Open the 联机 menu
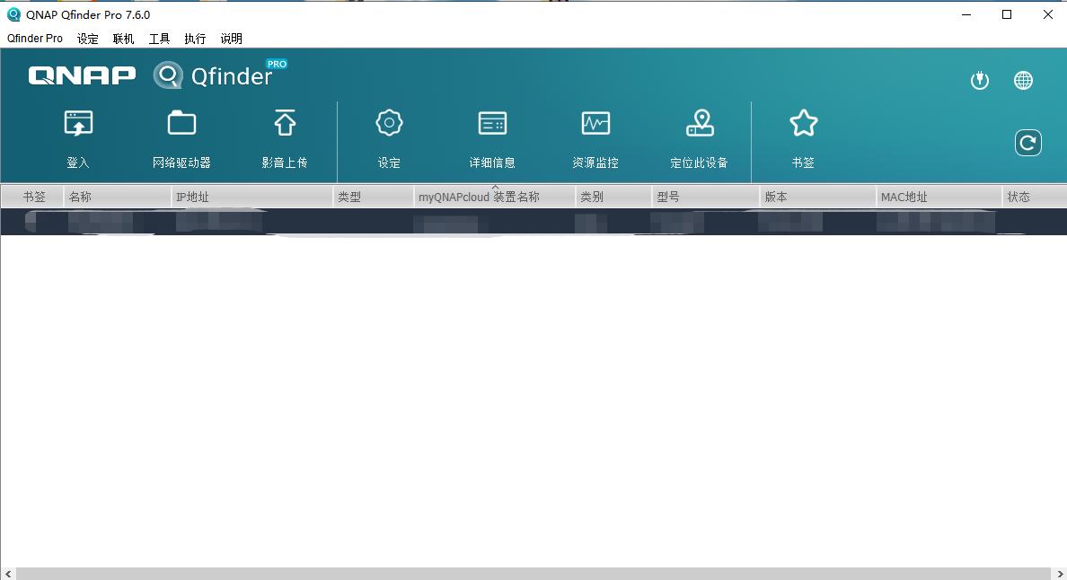Image resolution: width=1067 pixels, height=580 pixels. (x=123, y=39)
